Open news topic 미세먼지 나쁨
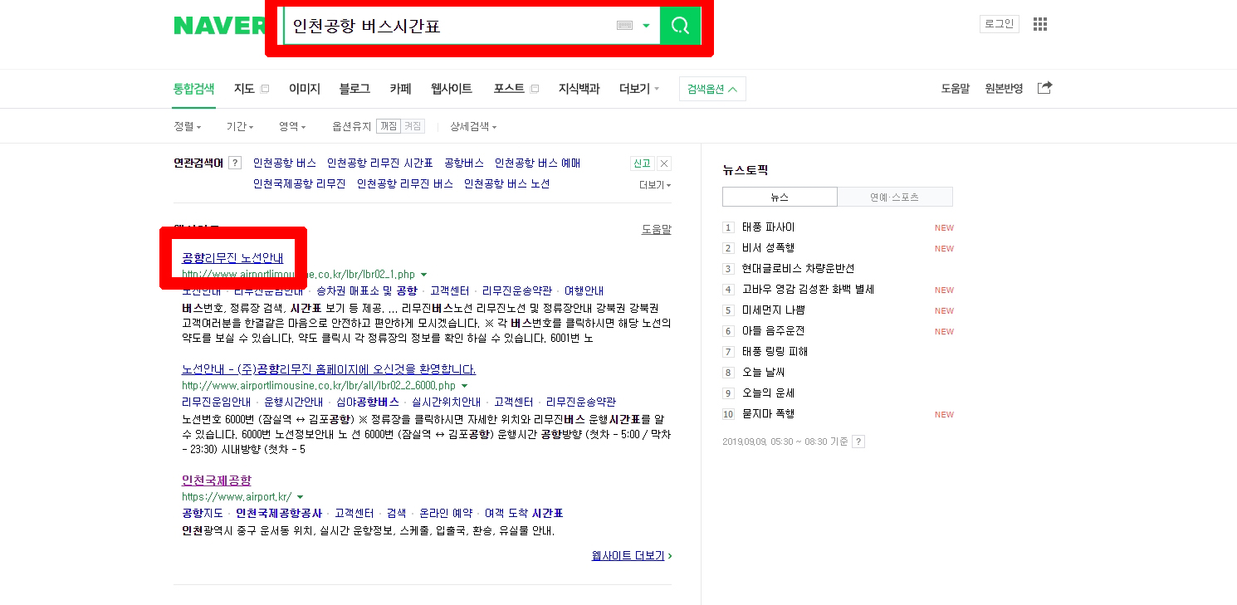Image resolution: width=1237 pixels, height=605 pixels. (x=774, y=310)
